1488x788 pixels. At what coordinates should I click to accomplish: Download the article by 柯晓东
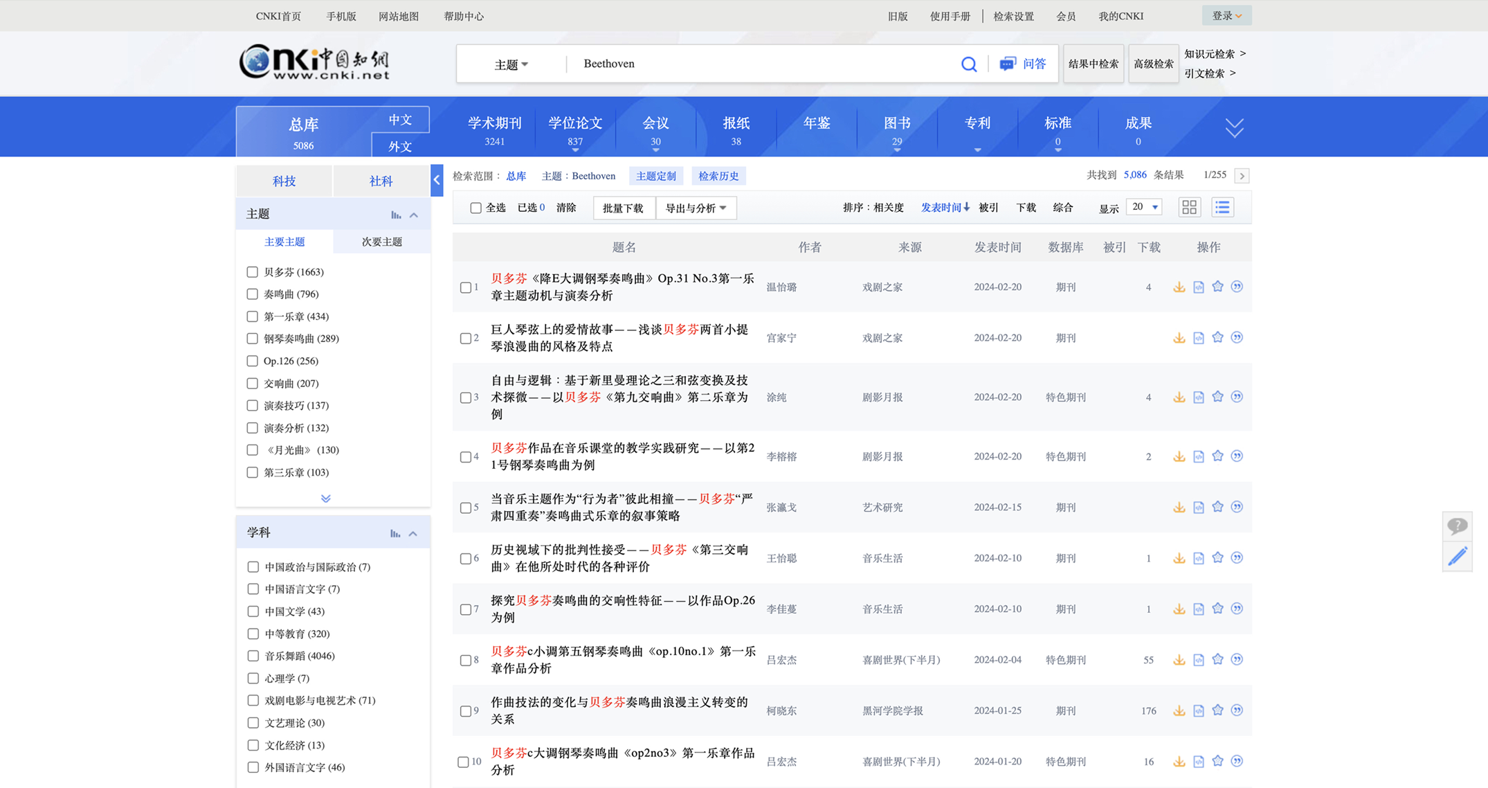[x=1179, y=710]
